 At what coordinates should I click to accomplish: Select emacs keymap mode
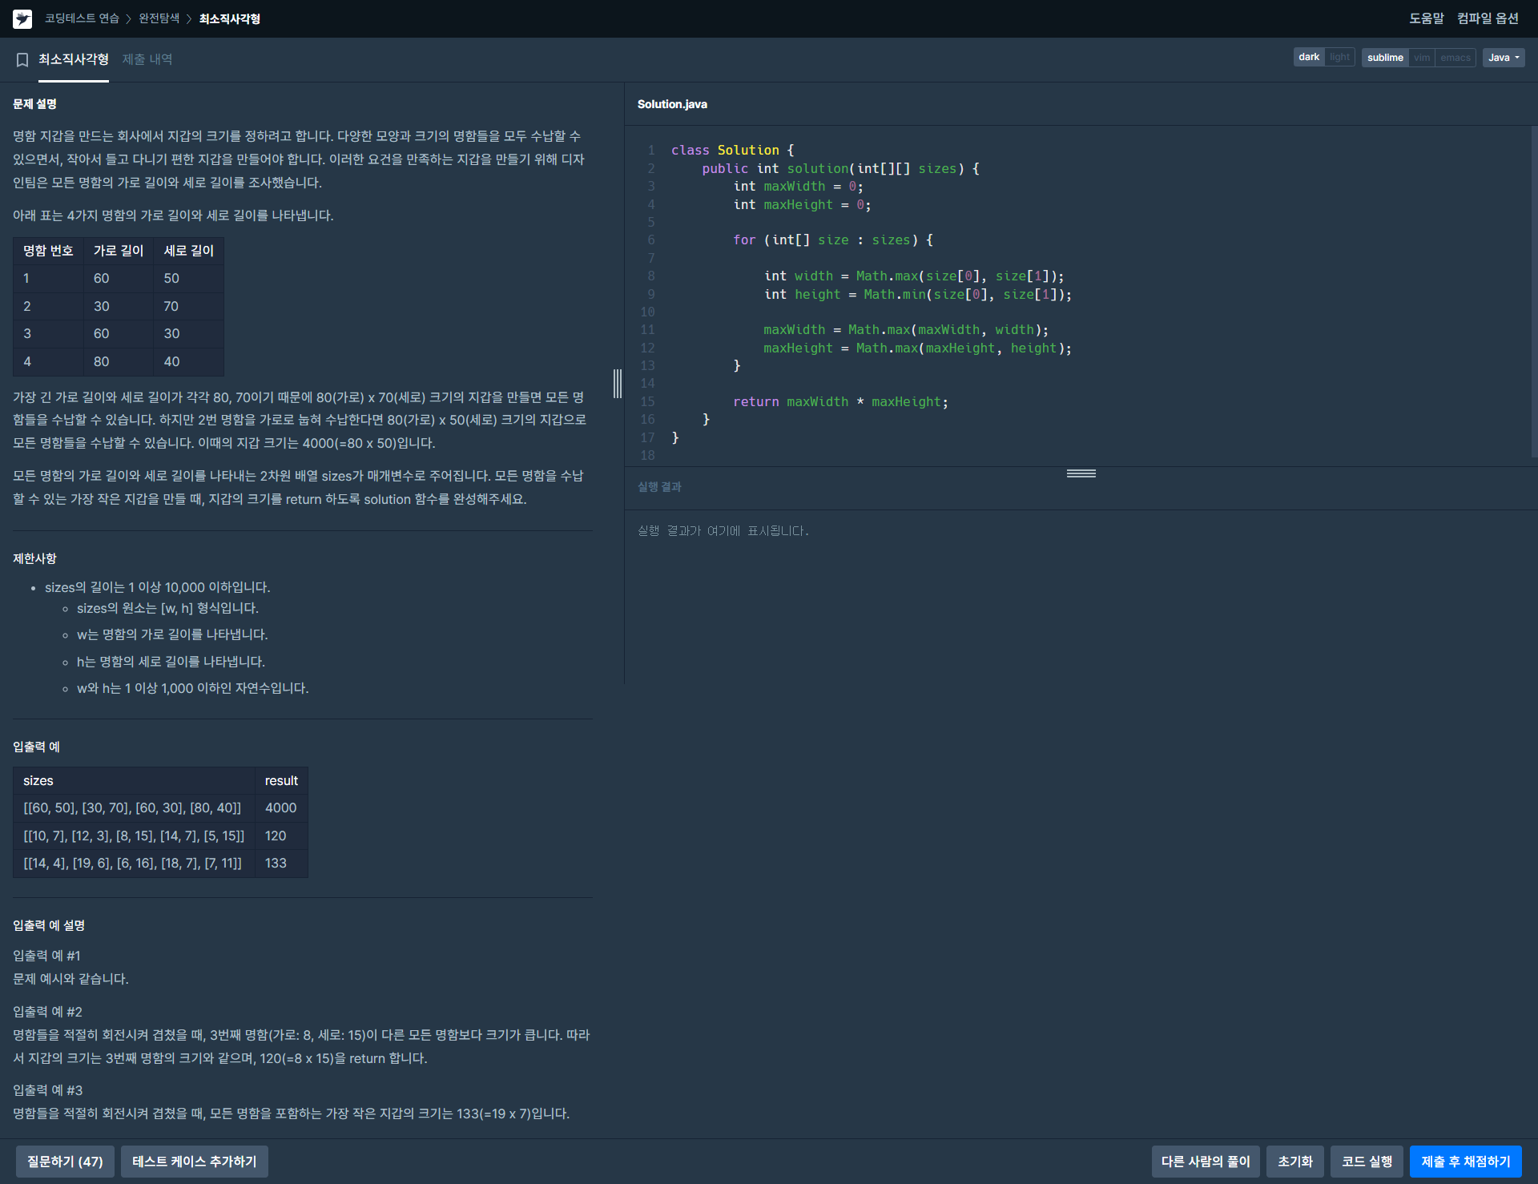[x=1455, y=58]
